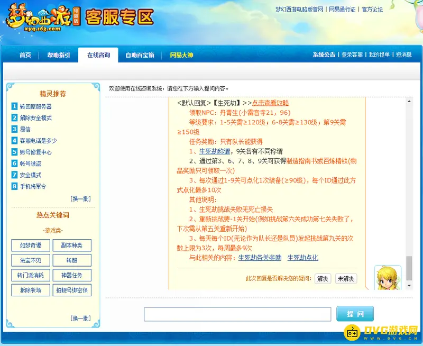Screen dimensions: 423x346
Task: Open 我的提单 link
Action: coord(379,55)
